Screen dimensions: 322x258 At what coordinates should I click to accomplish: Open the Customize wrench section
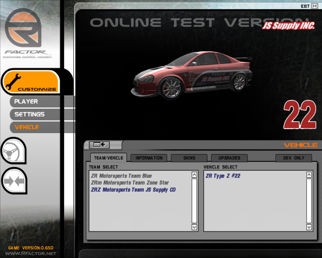click(31, 82)
